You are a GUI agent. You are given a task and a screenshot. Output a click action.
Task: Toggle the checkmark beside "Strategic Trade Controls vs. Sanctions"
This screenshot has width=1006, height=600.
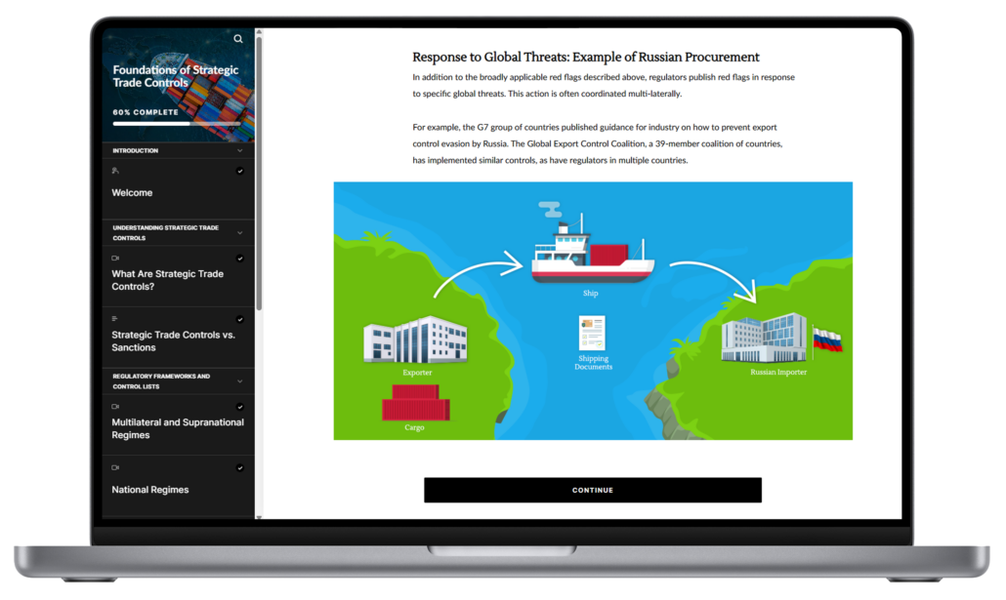239,318
